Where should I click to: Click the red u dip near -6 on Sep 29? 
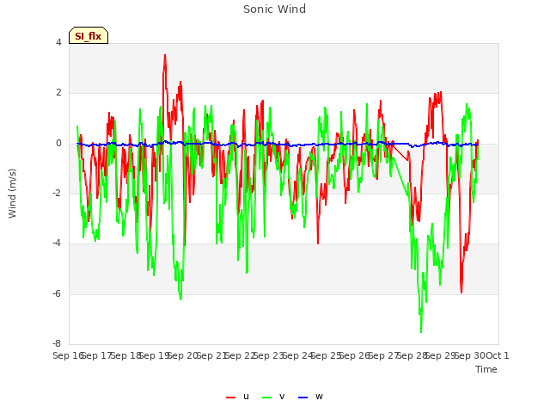point(461,293)
